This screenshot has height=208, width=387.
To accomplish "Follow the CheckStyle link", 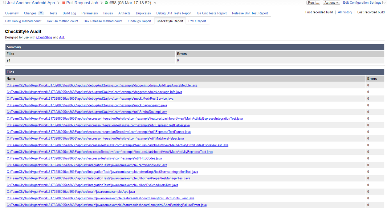I will [x=44, y=37].
